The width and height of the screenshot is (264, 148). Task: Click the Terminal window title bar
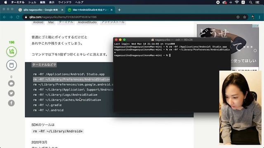(x=172, y=40)
